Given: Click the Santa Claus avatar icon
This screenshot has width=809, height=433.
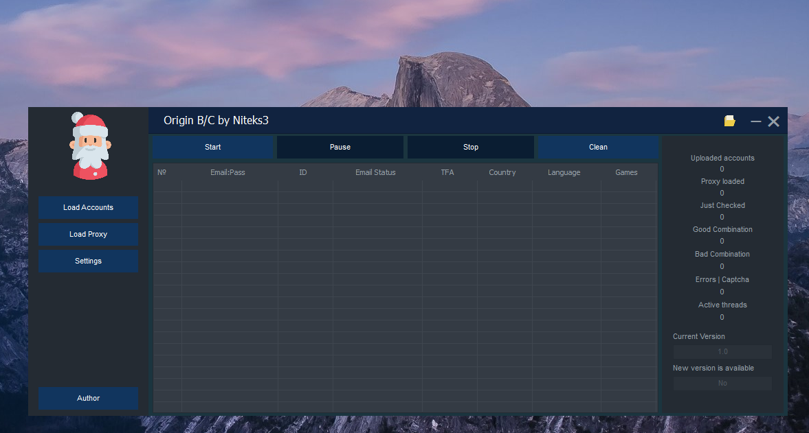Looking at the screenshot, I should point(89,146).
